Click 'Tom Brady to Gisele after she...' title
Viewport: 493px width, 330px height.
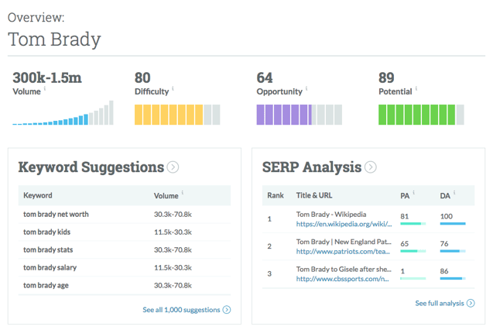click(x=344, y=269)
